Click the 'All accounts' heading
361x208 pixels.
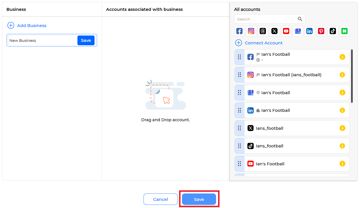point(247,9)
